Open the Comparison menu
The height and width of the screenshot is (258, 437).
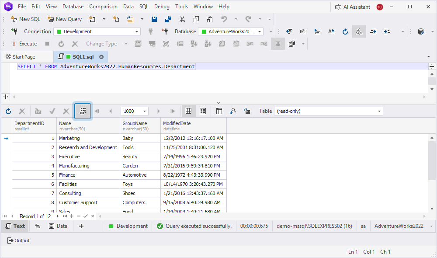pos(103,7)
